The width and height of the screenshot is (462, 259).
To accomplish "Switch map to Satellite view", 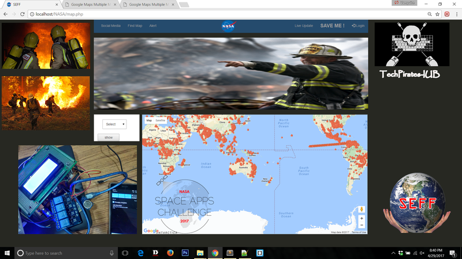I will 160,120.
